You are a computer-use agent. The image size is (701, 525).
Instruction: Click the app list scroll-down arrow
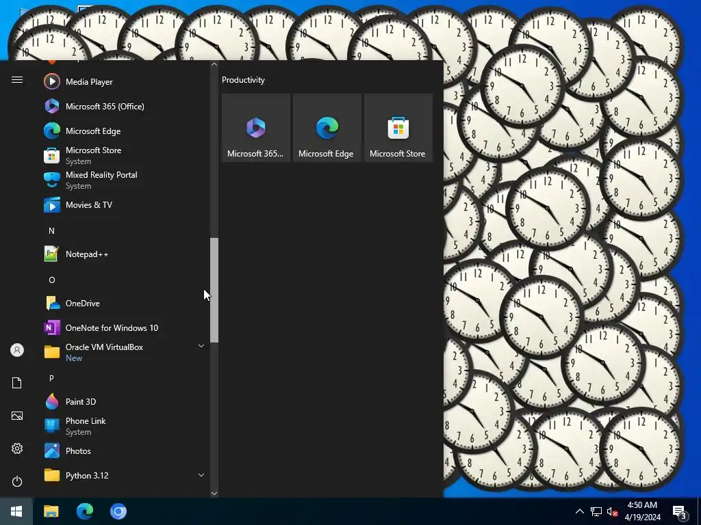pos(214,494)
